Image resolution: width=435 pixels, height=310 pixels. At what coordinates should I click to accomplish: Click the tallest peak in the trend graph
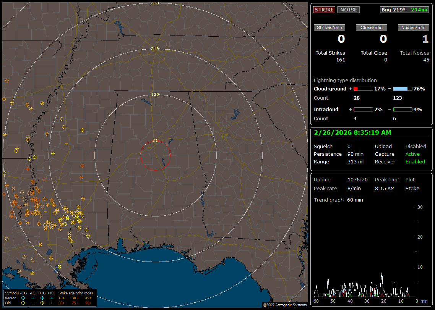point(381,273)
